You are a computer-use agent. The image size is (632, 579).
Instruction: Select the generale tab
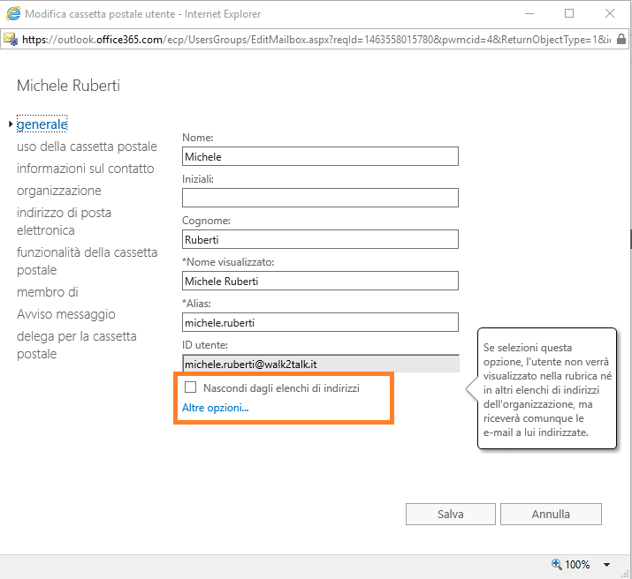pyautogui.click(x=42, y=124)
